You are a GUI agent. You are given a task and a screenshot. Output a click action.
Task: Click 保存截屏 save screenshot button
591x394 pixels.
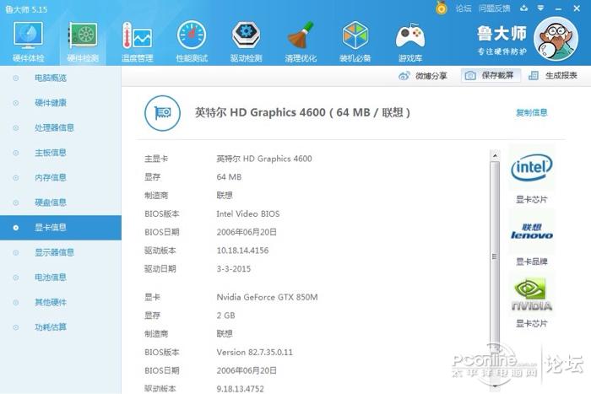pos(491,75)
